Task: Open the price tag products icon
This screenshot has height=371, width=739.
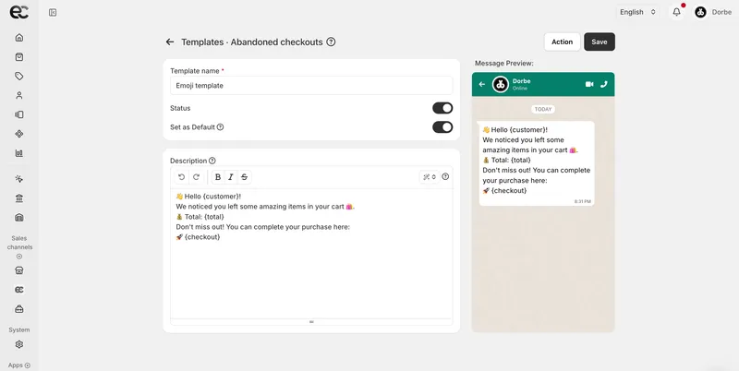Action: click(x=18, y=77)
